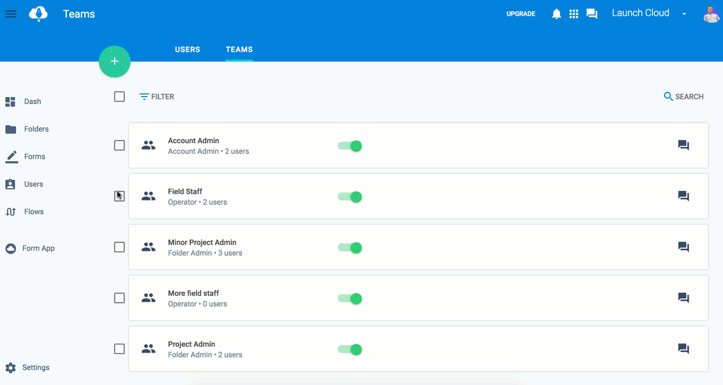Click the user profile avatar

point(711,14)
